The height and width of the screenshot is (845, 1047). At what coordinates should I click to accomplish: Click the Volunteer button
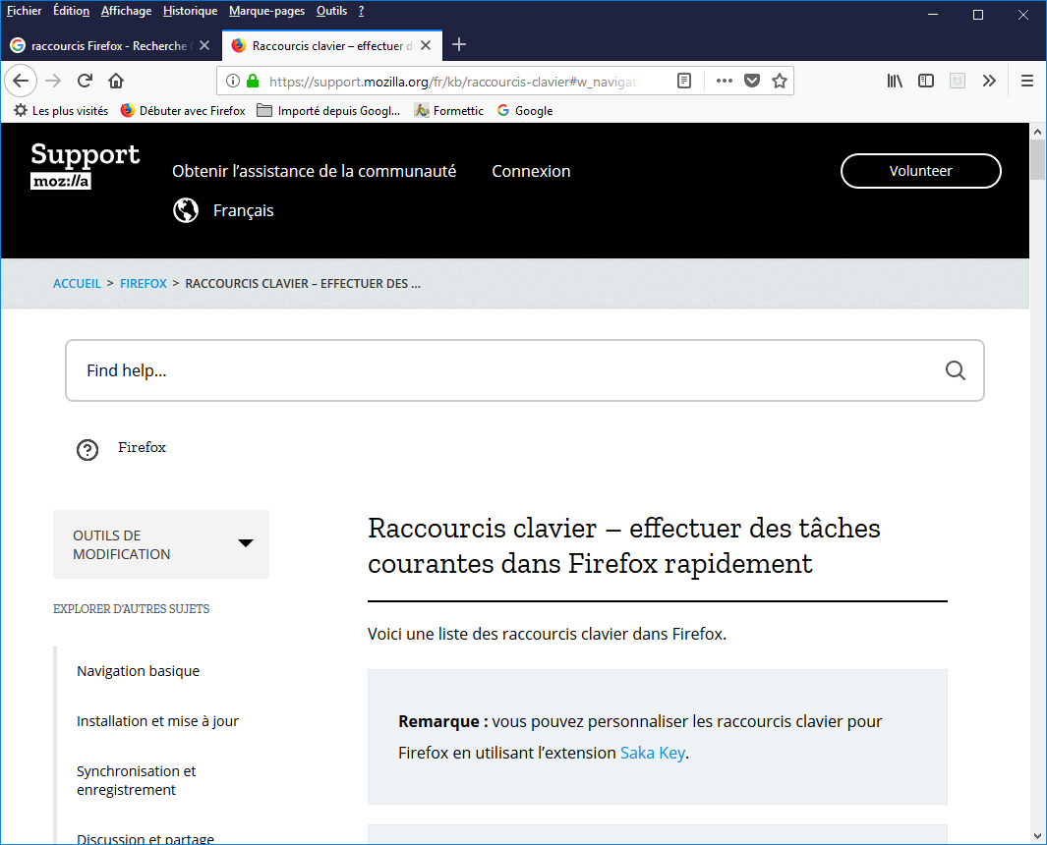921,171
